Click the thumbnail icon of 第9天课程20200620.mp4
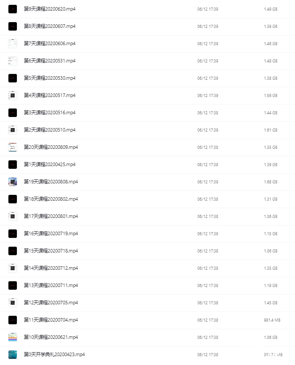This screenshot has width=295, height=365. click(x=12, y=9)
